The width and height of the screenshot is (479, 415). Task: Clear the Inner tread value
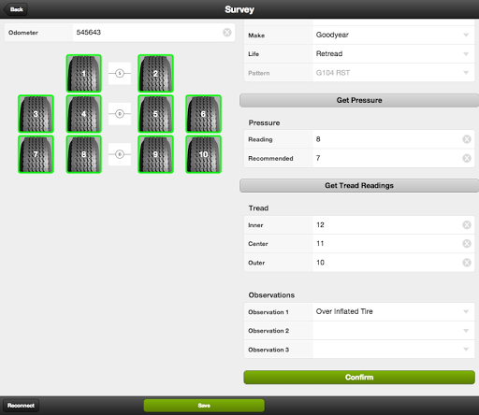click(x=467, y=224)
